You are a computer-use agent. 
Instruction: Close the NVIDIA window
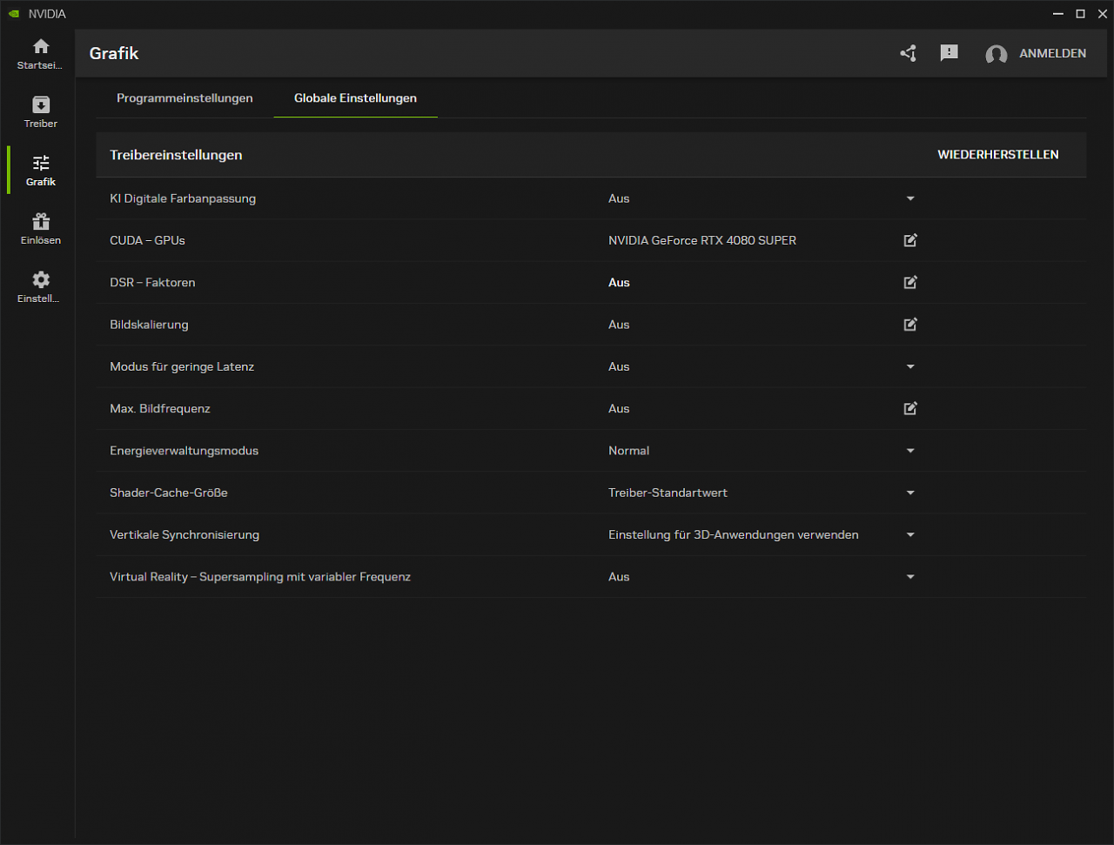pyautogui.click(x=1103, y=14)
